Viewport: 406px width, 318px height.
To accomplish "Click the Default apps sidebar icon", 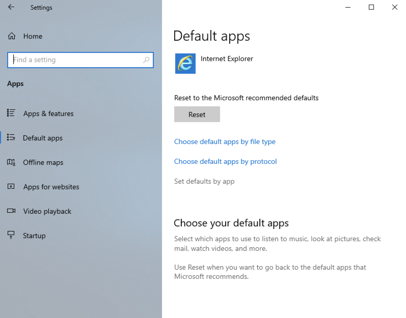I will point(11,137).
